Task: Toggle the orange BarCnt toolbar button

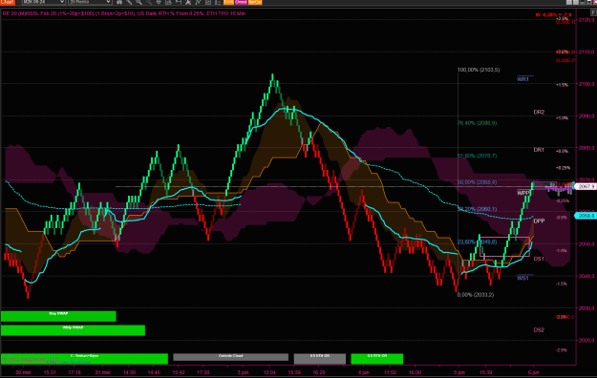Action: [x=255, y=2]
